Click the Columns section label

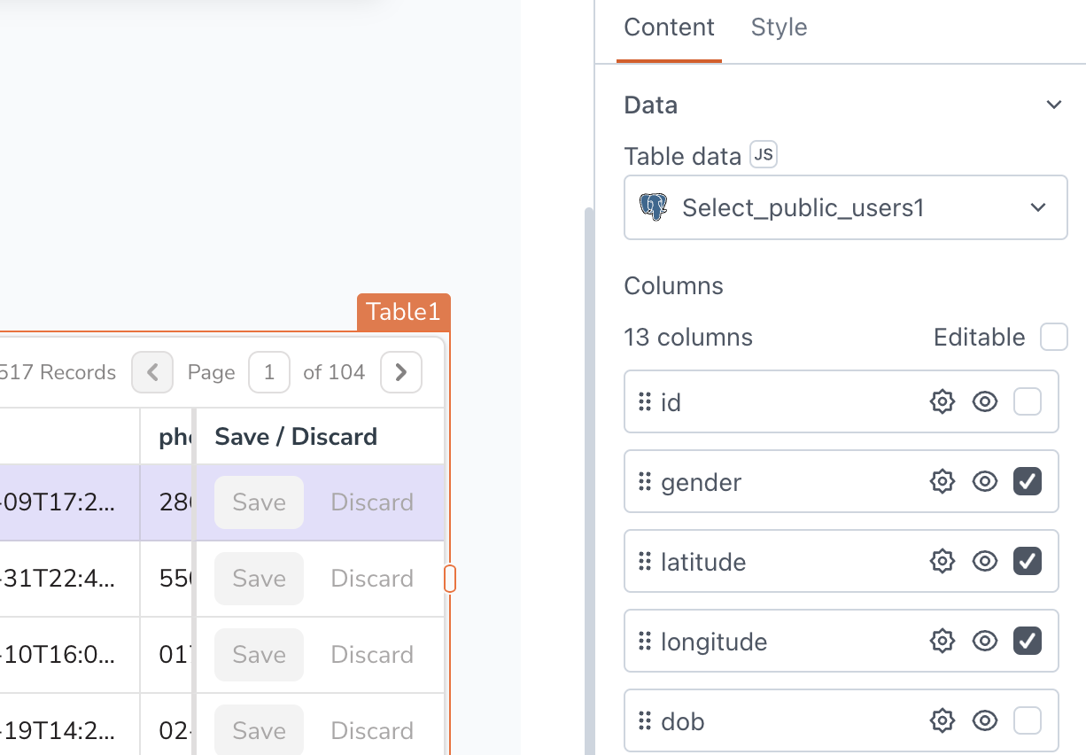coord(673,286)
